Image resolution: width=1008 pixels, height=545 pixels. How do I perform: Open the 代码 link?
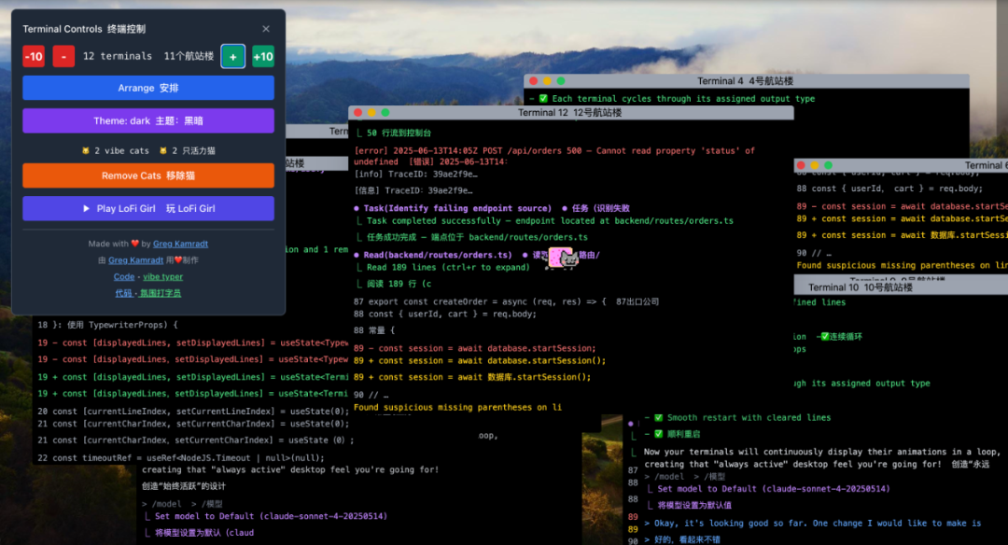124,293
